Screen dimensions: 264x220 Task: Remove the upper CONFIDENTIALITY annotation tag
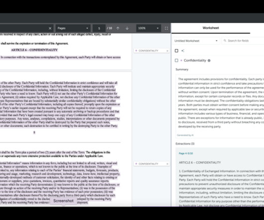(x=167, y=51)
